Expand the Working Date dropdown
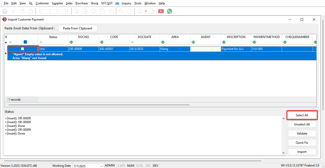The width and height of the screenshot is (325, 168). pyautogui.click(x=101, y=166)
